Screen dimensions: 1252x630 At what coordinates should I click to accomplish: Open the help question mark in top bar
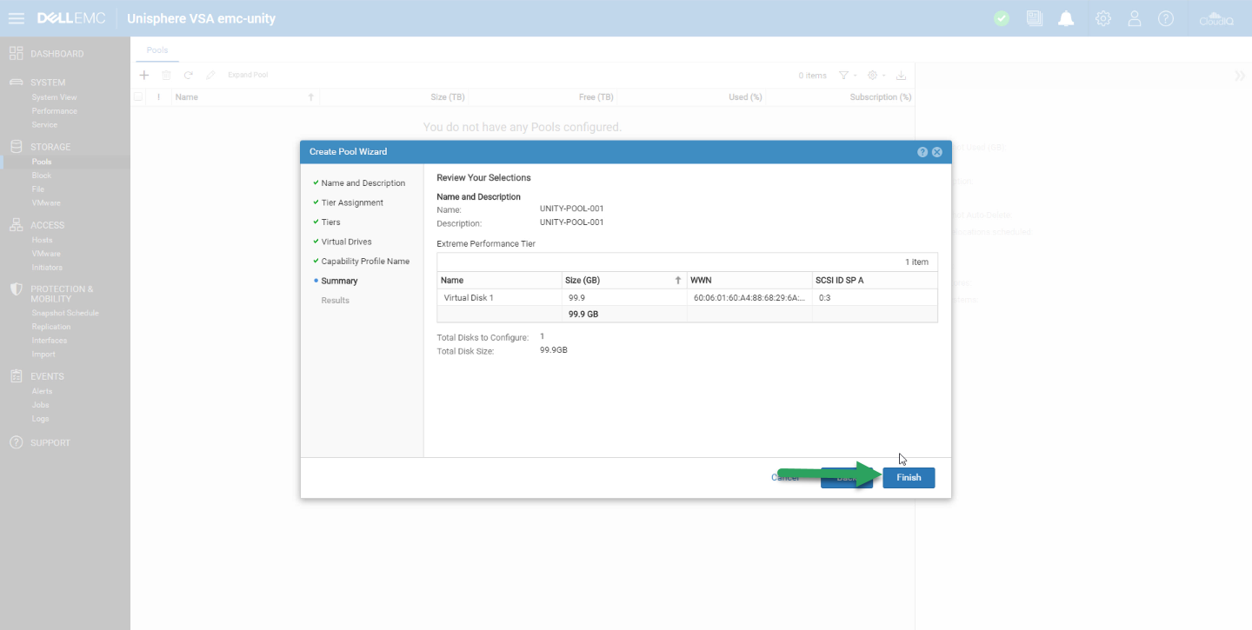click(1166, 18)
